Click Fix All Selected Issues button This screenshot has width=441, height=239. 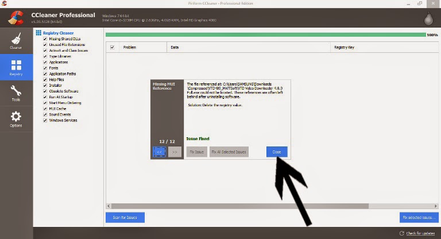229,152
